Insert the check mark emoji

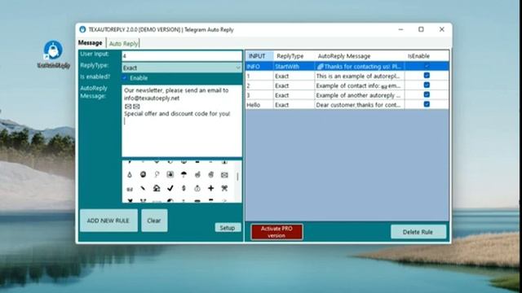170,188
